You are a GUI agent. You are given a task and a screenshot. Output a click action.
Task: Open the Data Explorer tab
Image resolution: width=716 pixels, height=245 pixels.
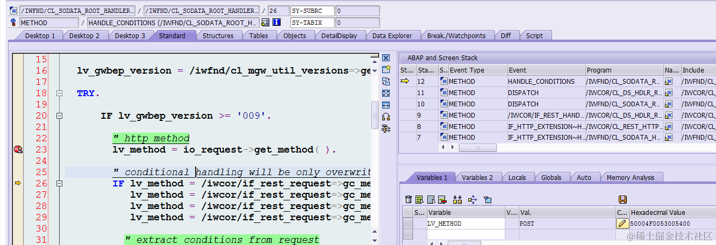click(392, 35)
